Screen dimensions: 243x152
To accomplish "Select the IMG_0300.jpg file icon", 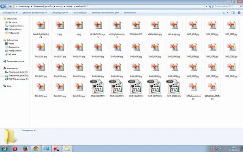I will (98, 67).
